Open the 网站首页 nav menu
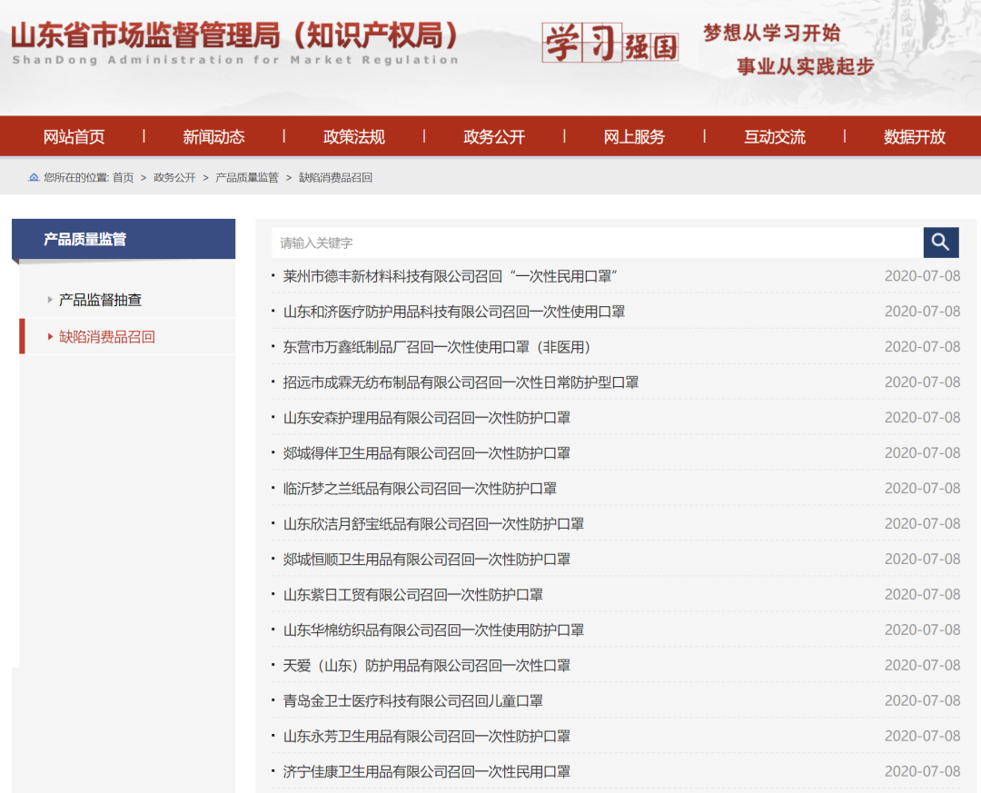Viewport: 981px width, 793px height. coord(74,137)
